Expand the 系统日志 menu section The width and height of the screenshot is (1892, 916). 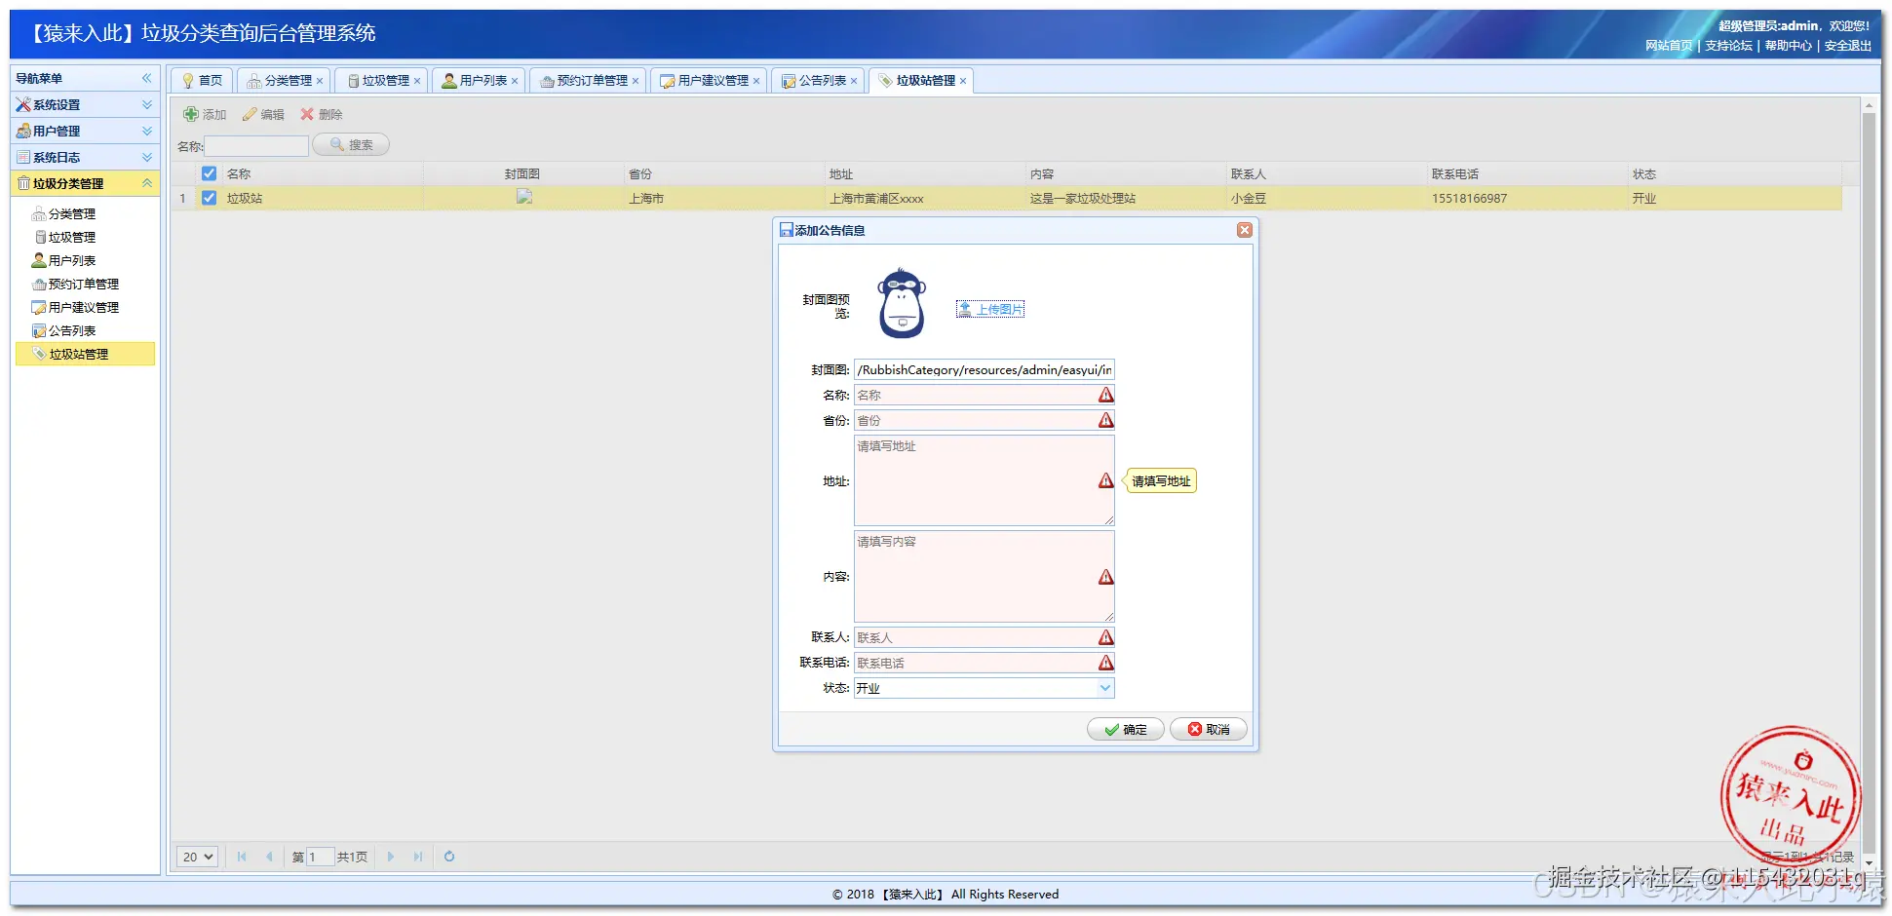tap(147, 157)
